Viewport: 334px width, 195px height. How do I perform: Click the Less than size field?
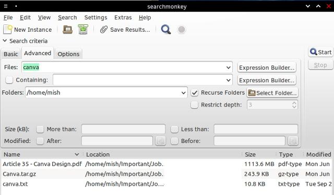click(256, 129)
